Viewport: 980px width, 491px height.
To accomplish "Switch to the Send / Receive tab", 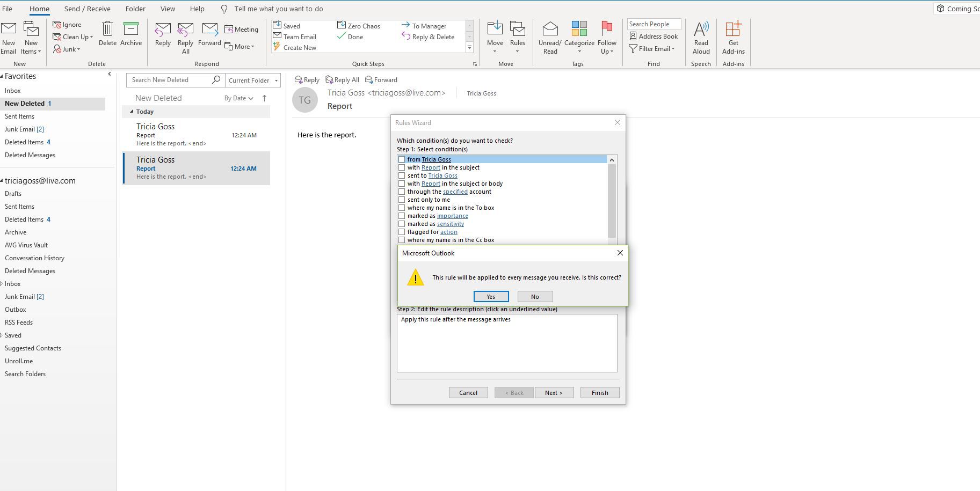I will (x=87, y=9).
